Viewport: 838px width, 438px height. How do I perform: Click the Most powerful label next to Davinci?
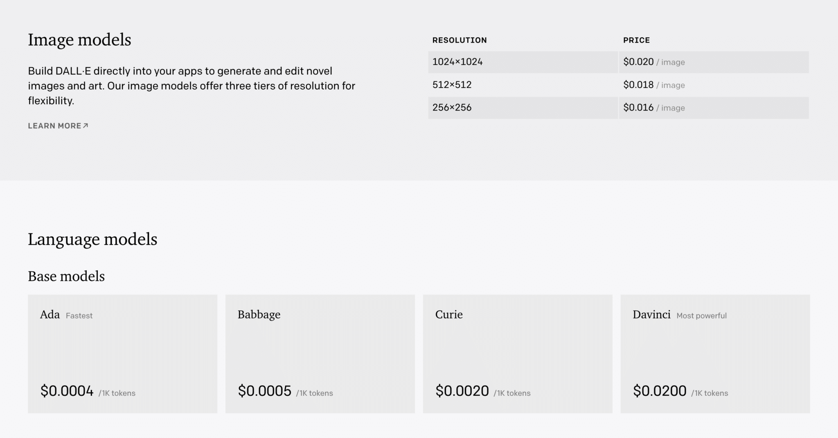pyautogui.click(x=701, y=316)
